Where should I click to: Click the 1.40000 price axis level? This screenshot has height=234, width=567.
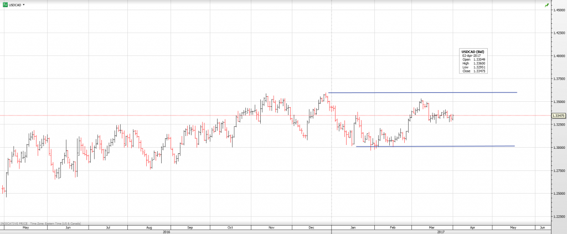tap(558, 56)
